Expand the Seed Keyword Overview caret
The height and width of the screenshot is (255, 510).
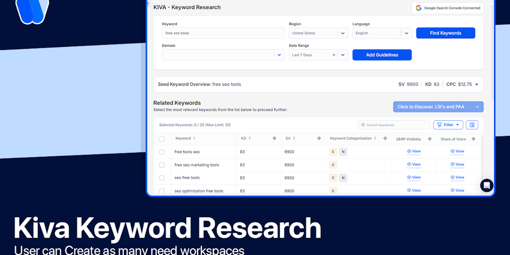tap(477, 85)
